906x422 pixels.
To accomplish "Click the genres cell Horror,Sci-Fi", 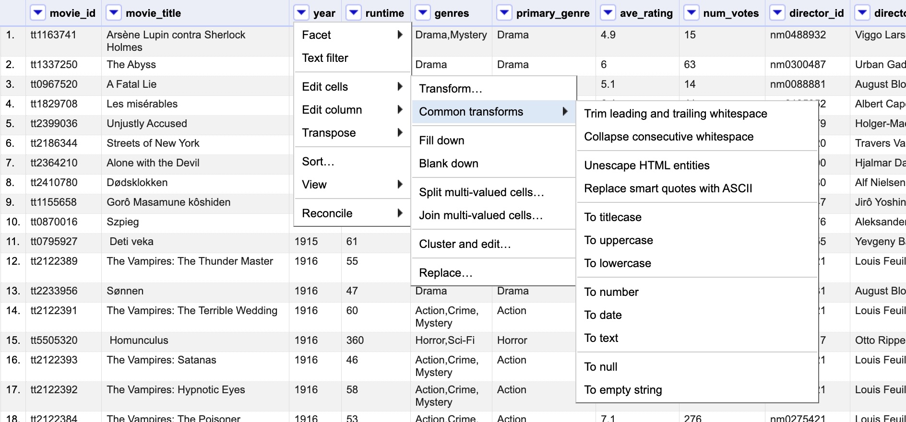I will (445, 340).
